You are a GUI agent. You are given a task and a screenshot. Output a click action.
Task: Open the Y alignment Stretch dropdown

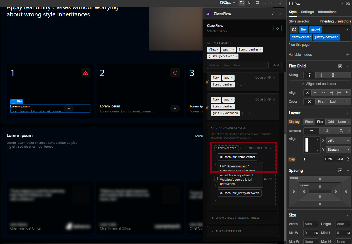[338, 150]
